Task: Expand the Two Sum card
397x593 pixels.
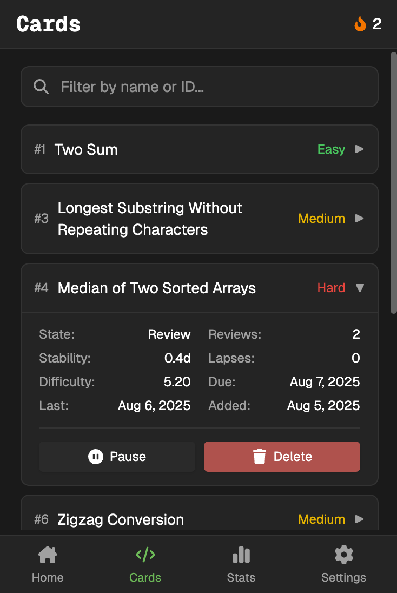Action: click(x=359, y=149)
